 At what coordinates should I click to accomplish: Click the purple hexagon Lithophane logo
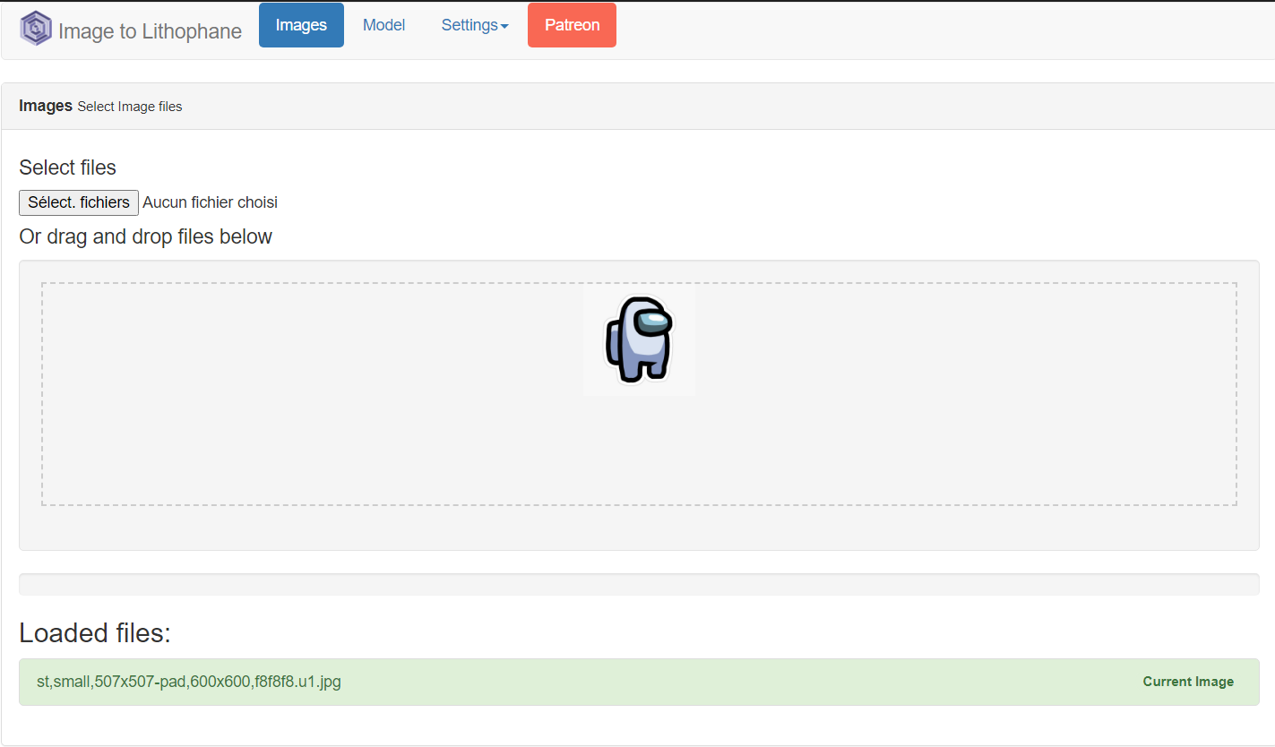coord(36,29)
